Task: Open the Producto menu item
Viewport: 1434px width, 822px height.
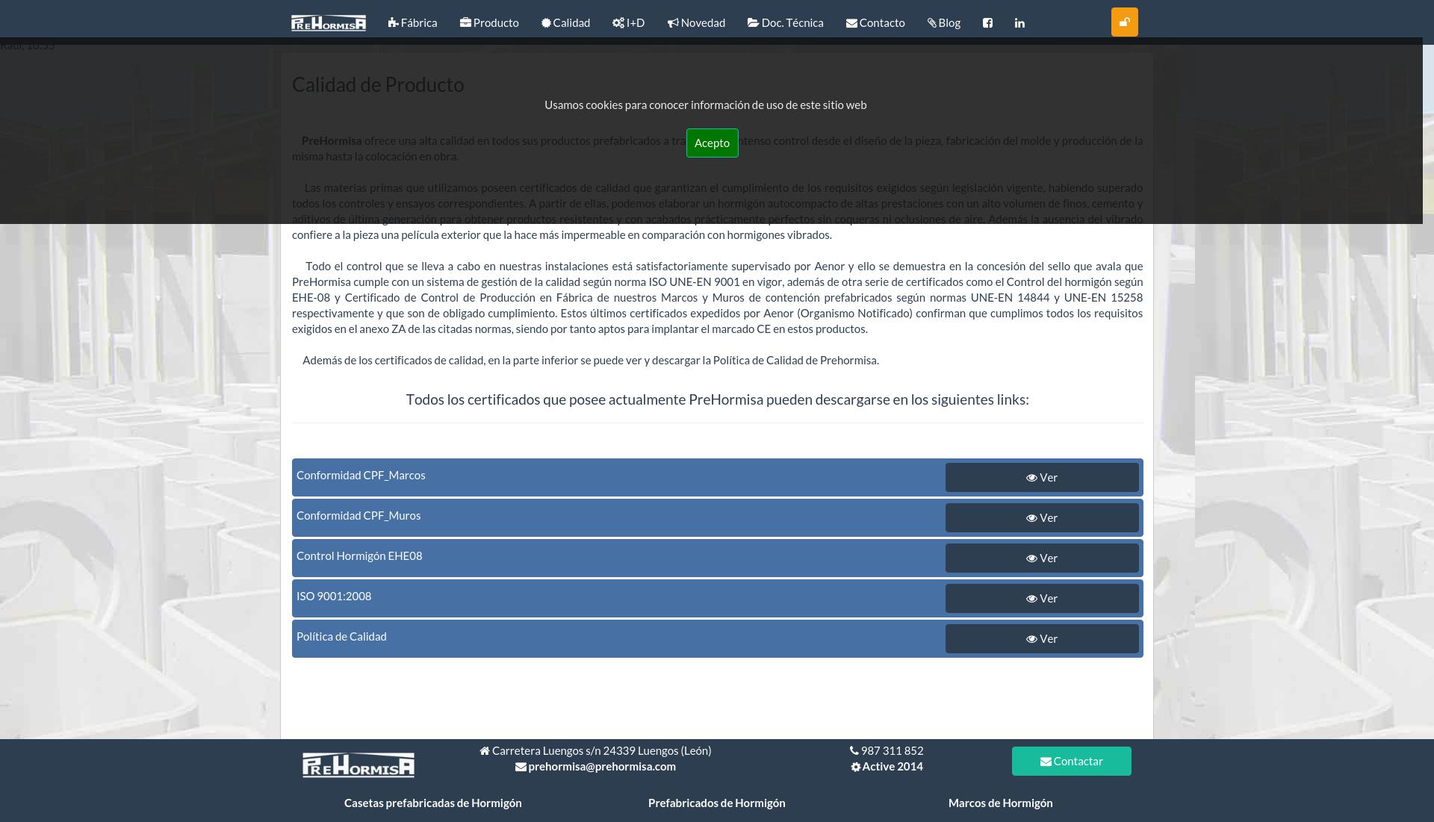Action: [x=489, y=23]
